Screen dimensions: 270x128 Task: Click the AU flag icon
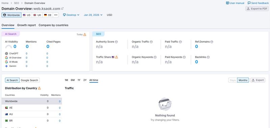(6, 114)
